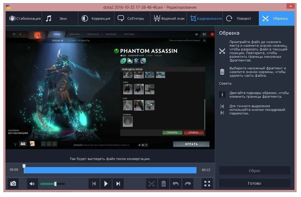301x197 pixels.
Task: Open the Поворот tab
Action: click(241, 18)
